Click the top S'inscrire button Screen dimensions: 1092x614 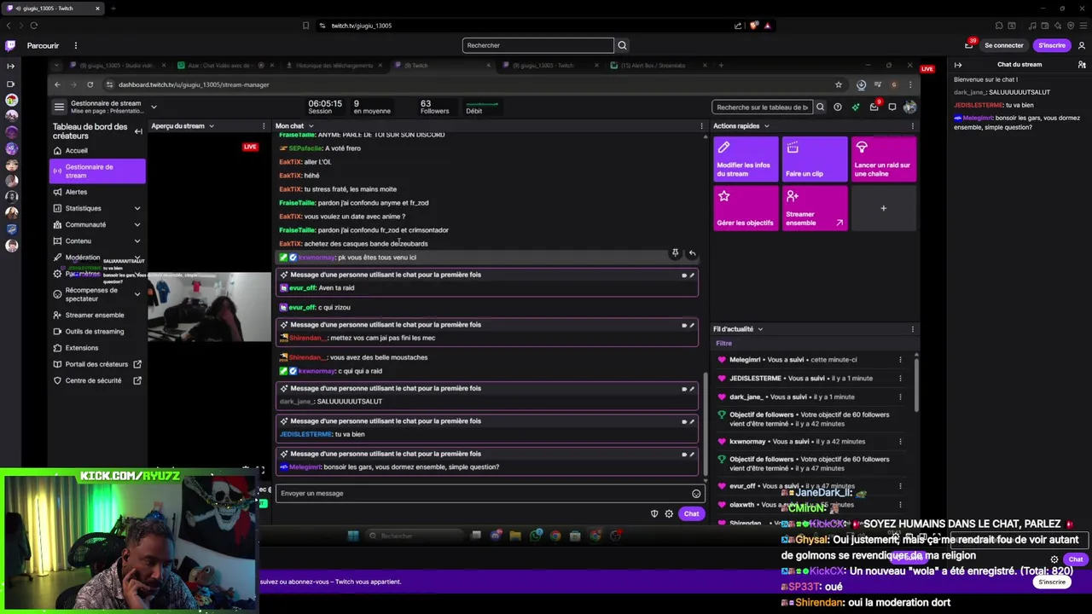point(1052,45)
